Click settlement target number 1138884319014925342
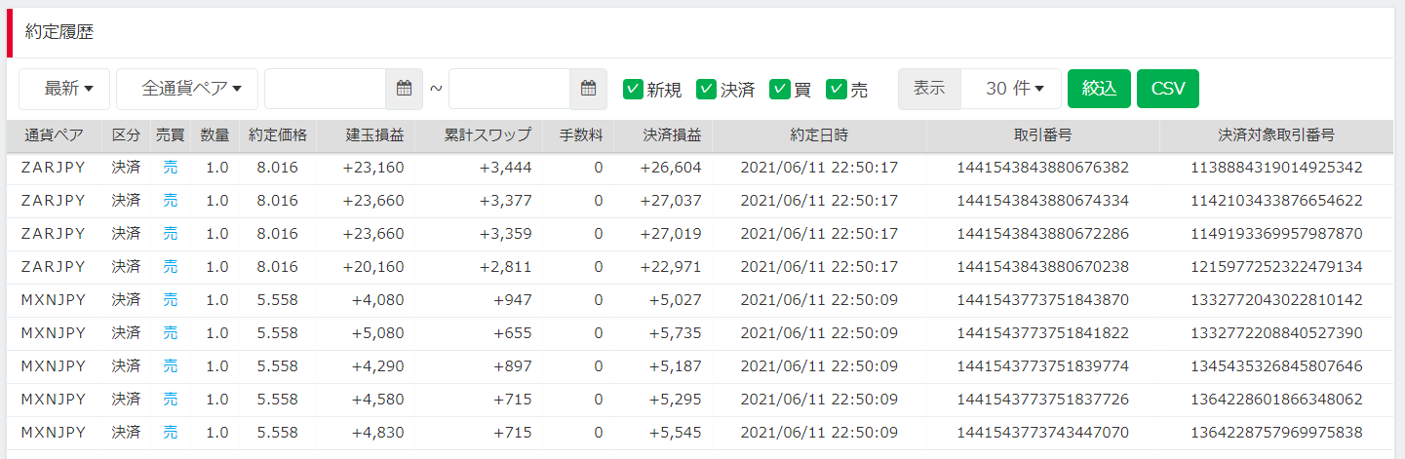This screenshot has height=459, width=1405. click(1276, 168)
